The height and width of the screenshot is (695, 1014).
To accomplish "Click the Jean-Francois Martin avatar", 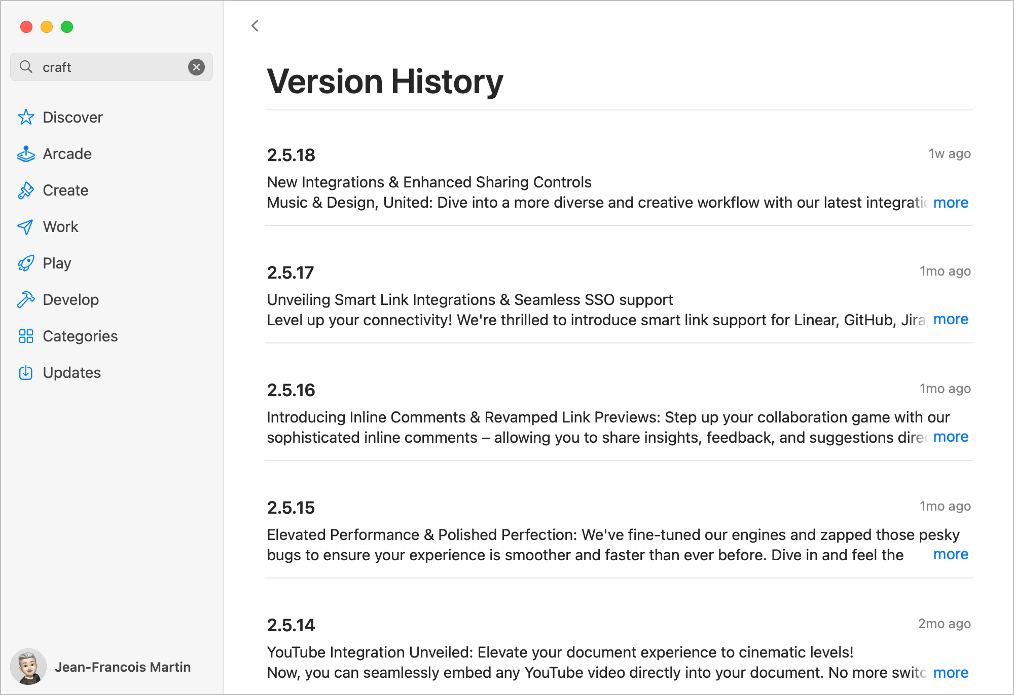I will [29, 667].
